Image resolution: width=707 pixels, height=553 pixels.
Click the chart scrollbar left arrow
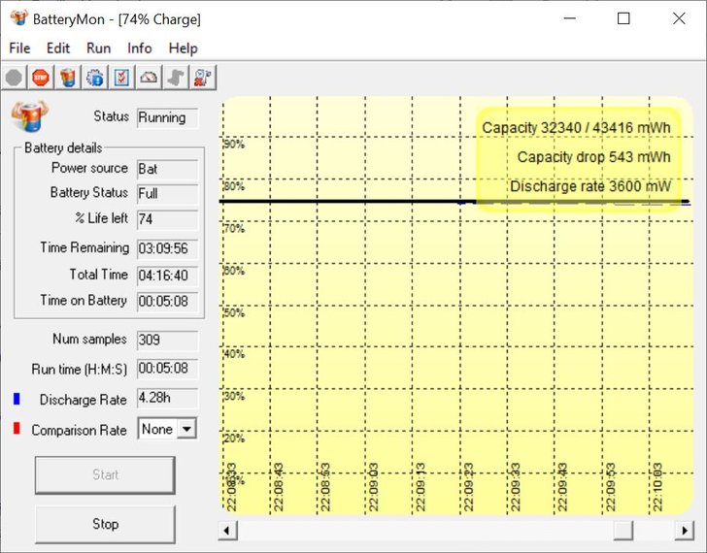click(x=227, y=531)
